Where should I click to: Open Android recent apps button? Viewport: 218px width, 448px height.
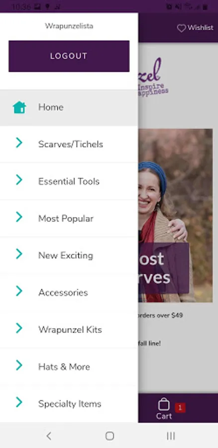pos(171,436)
